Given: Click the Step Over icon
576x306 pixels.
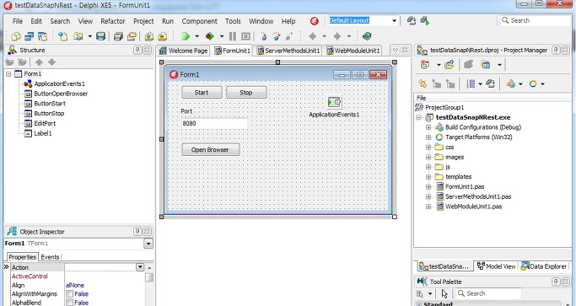Looking at the screenshot, I should tap(277, 36).
